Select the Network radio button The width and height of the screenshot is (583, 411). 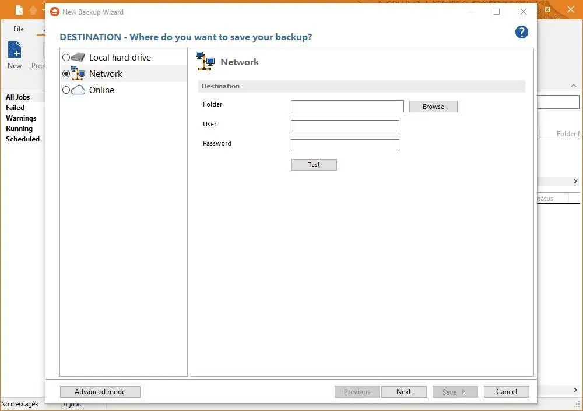(x=66, y=74)
